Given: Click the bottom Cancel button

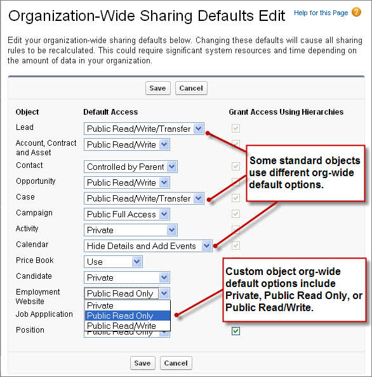Looking at the screenshot, I should [176, 363].
